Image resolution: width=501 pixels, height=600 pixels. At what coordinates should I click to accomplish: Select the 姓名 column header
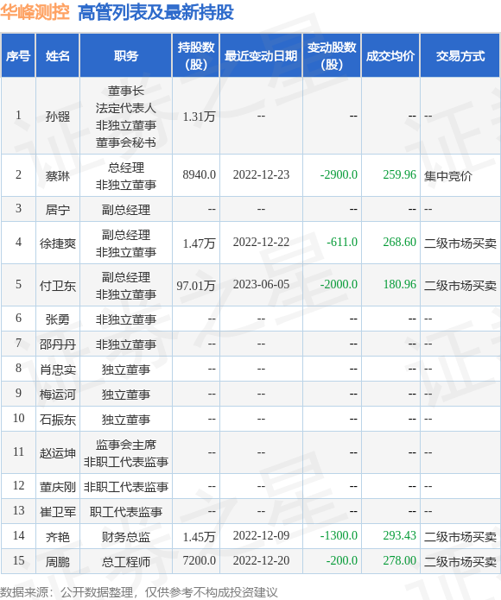(x=57, y=56)
